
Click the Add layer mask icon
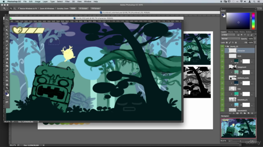click(238, 114)
